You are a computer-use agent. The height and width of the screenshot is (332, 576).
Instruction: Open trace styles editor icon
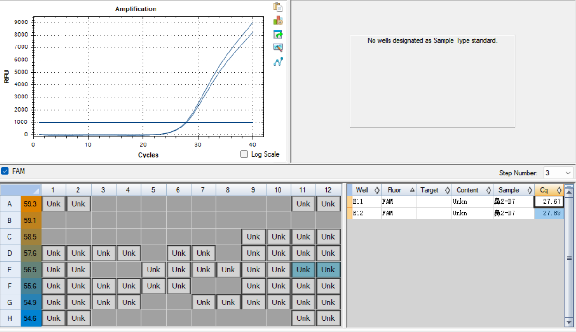click(278, 47)
